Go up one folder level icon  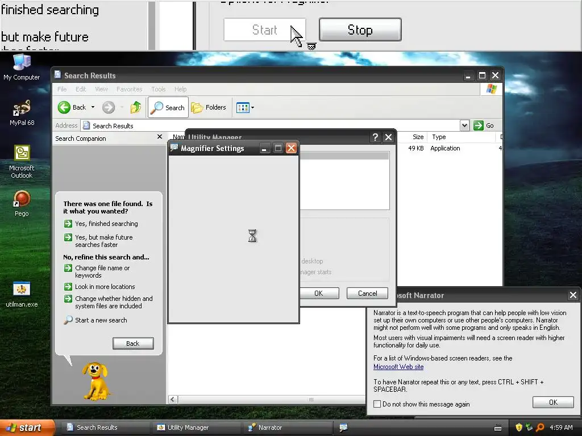point(135,107)
